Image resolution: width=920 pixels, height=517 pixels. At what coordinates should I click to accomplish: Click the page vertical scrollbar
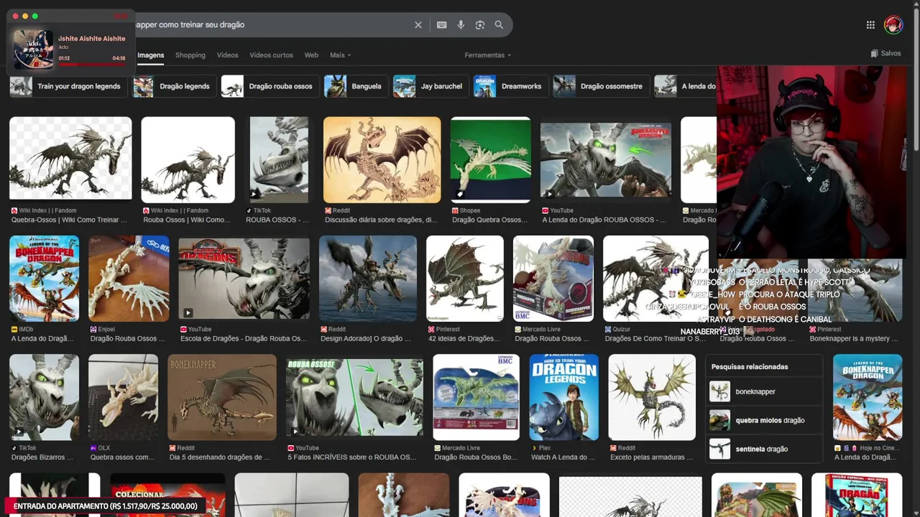click(x=916, y=79)
